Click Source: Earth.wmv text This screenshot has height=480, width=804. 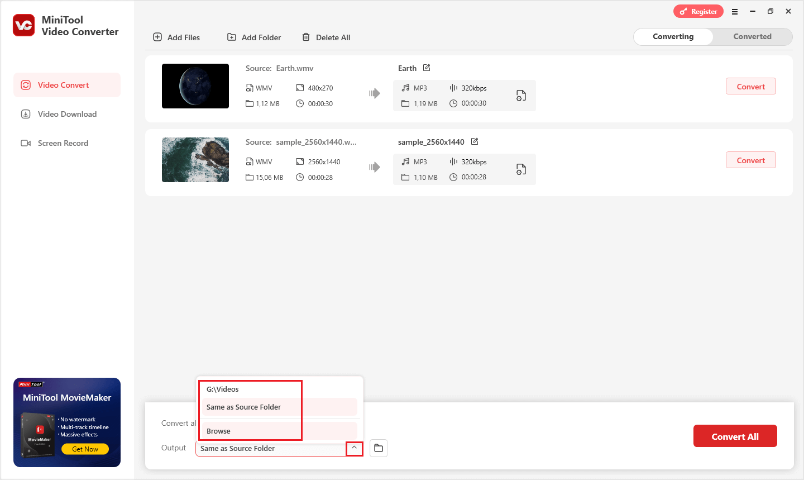[x=280, y=68]
